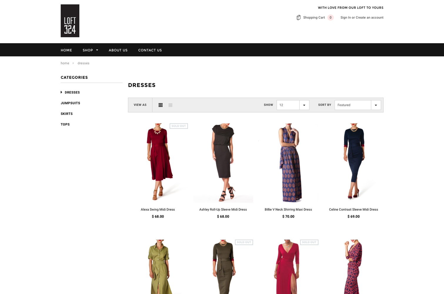Click the tagline With Love From Our Loft
This screenshot has width=444, height=294.
(350, 8)
